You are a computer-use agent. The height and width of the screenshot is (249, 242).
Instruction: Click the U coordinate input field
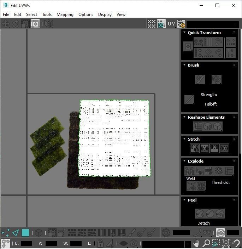(x=26, y=243)
